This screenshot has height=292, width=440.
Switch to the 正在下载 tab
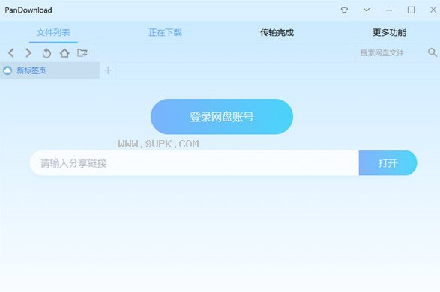coord(165,32)
